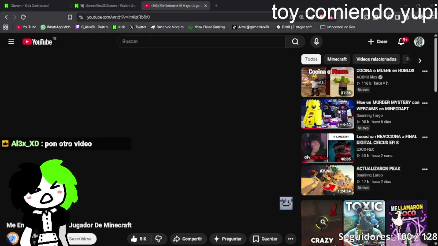
Task: Open the LOCO REC channel name
Action: click(365, 149)
